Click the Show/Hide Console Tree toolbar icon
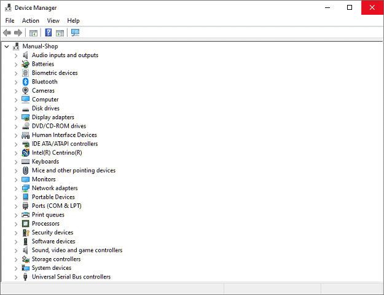 [x=33, y=33]
